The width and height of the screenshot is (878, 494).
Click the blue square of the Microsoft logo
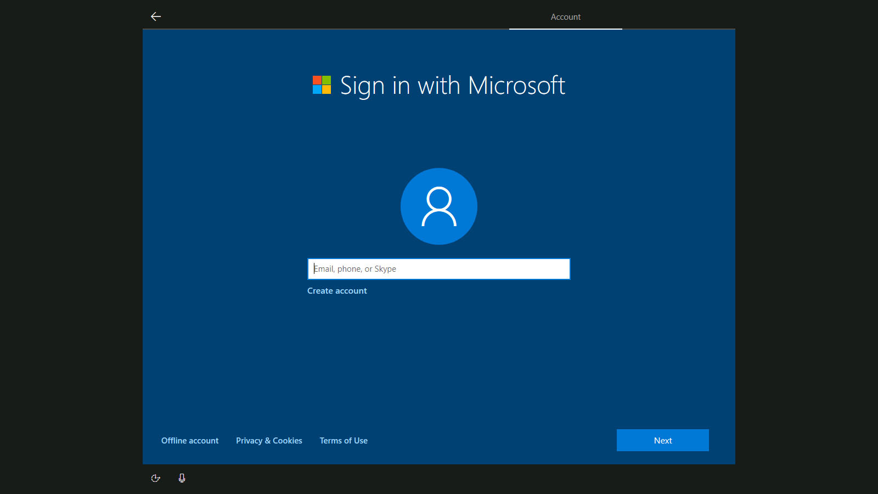(317, 90)
